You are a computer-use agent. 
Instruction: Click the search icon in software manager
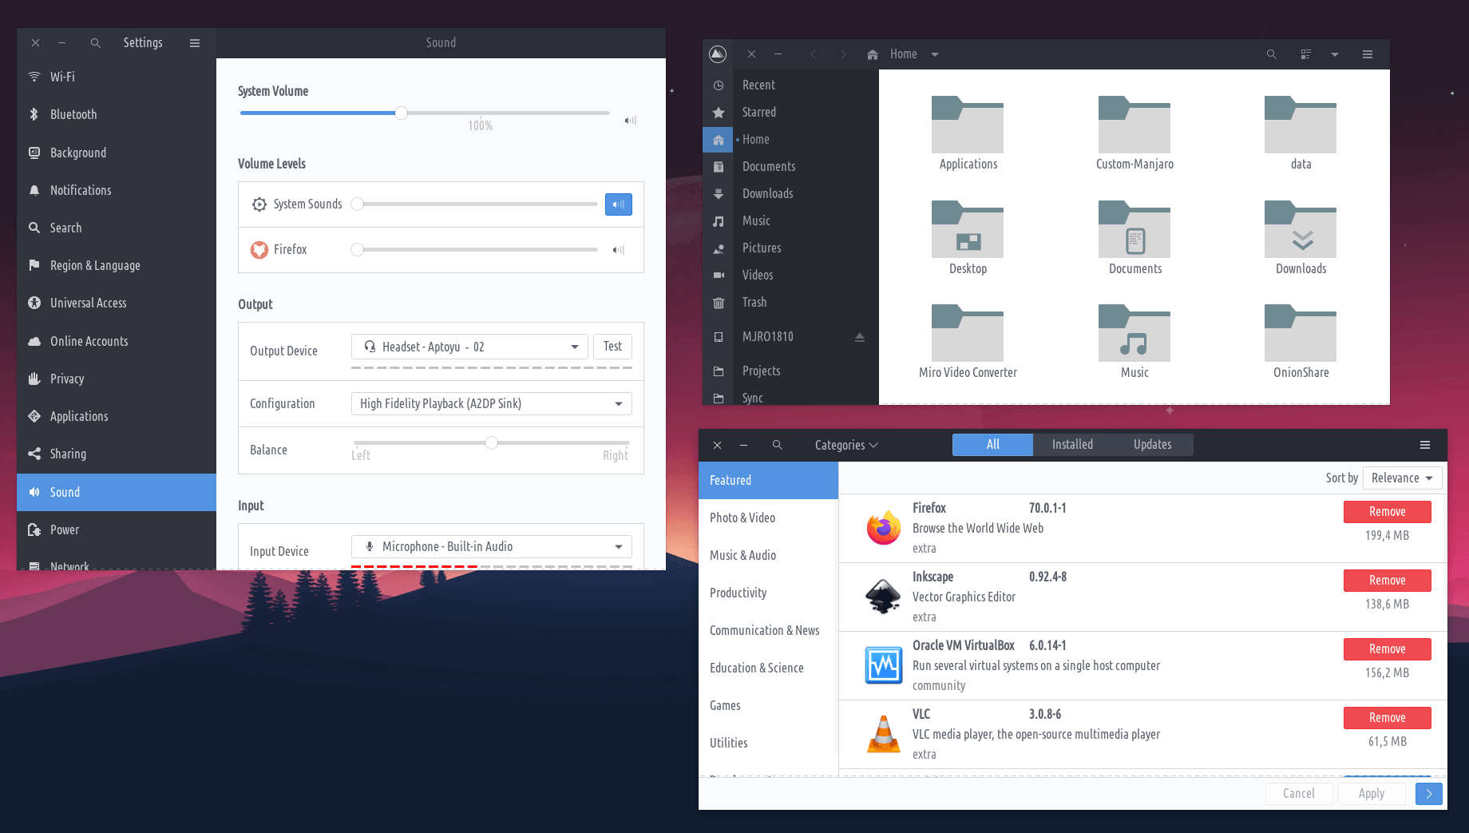[x=777, y=445]
